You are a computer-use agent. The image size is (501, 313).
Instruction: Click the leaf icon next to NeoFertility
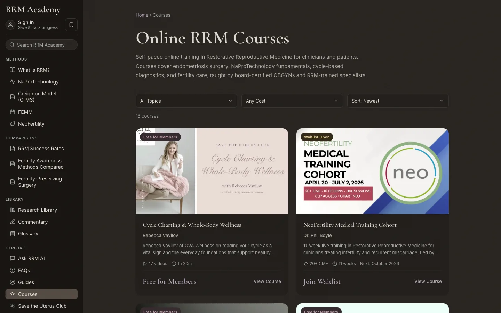click(13, 124)
